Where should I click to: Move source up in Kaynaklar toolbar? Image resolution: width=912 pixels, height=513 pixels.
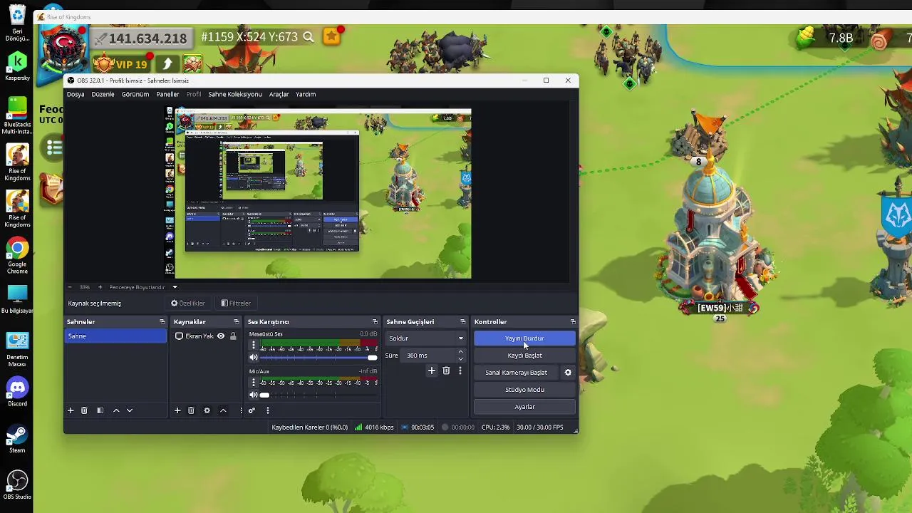(x=223, y=410)
